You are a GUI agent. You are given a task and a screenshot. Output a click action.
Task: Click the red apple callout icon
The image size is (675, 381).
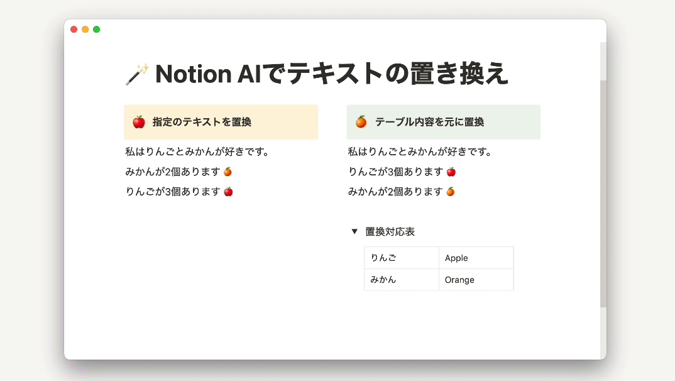tap(139, 122)
